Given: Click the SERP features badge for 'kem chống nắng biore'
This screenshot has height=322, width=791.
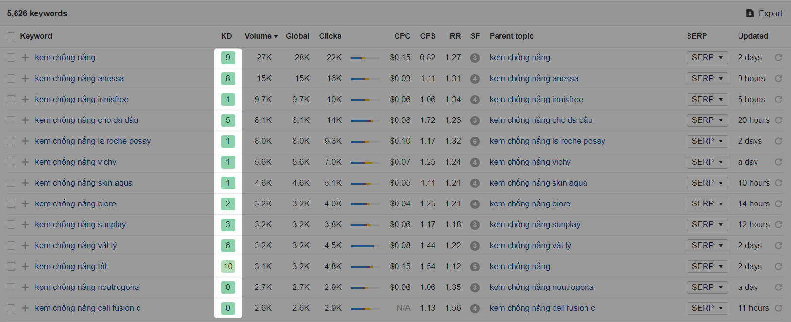Looking at the screenshot, I should [475, 204].
